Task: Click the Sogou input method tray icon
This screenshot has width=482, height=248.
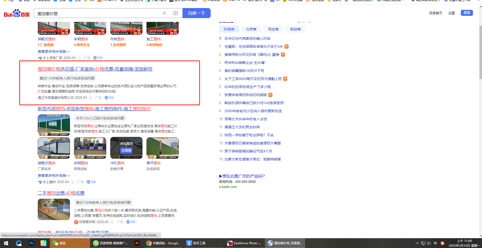Action: click(x=442, y=243)
